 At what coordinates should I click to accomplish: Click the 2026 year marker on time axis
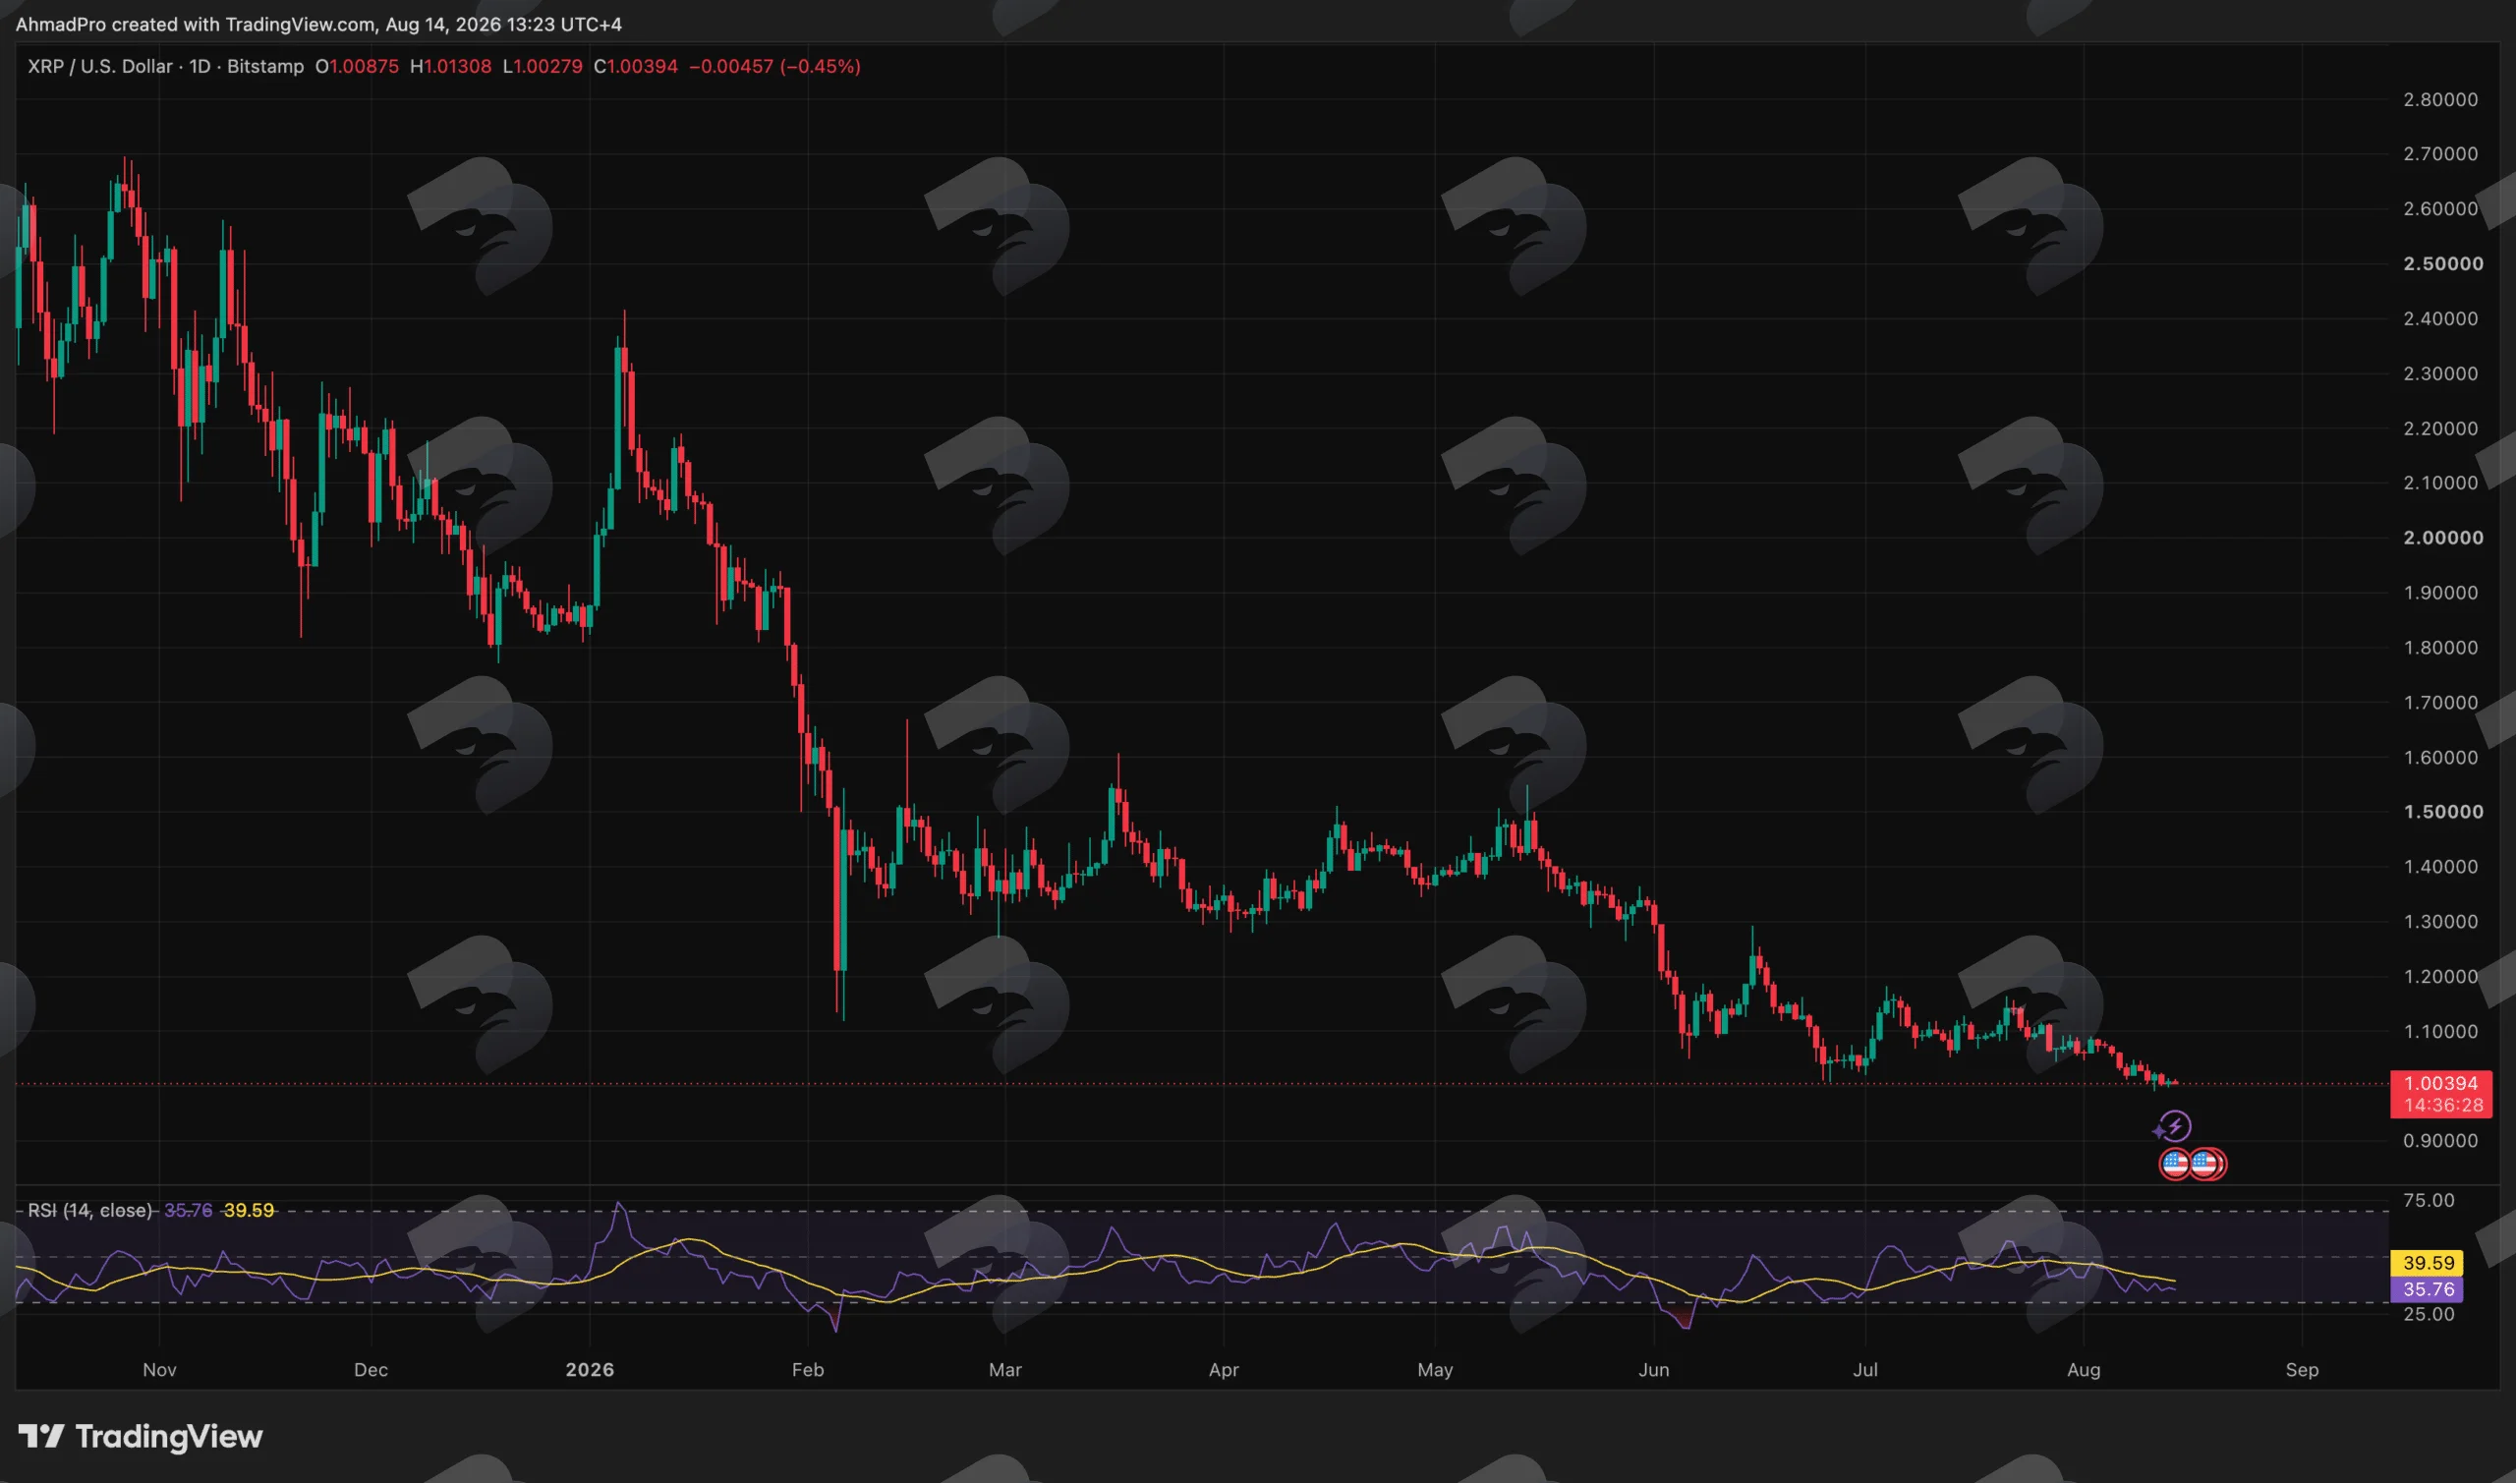click(x=590, y=1370)
